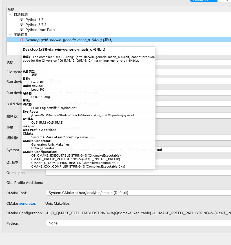Select the Desktop x86-darwin kit row
Screen dimensions: 231x245
tap(69, 40)
